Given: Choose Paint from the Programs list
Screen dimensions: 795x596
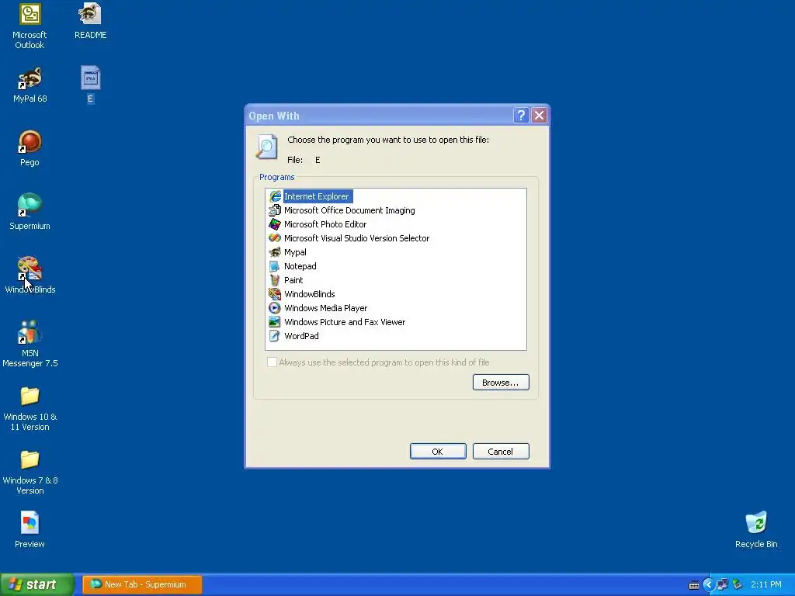Looking at the screenshot, I should click(293, 279).
